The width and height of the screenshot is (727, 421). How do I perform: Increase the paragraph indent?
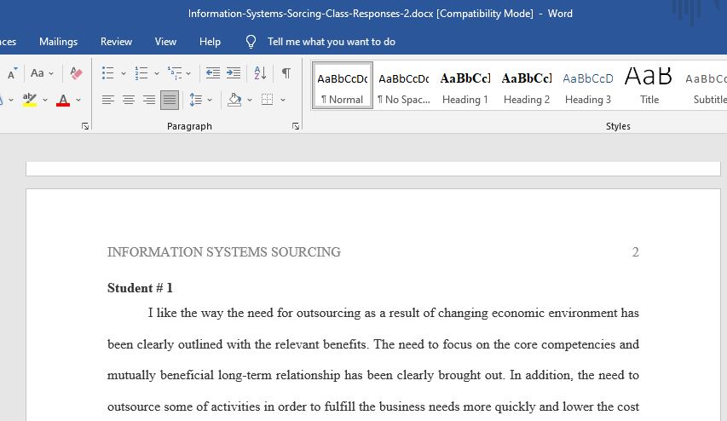pyautogui.click(x=234, y=73)
